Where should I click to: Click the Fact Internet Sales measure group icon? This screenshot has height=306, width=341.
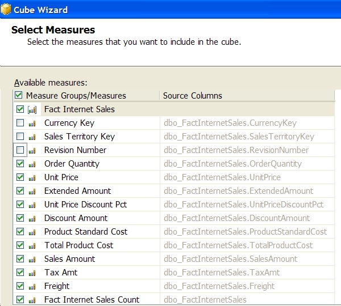[x=32, y=110]
